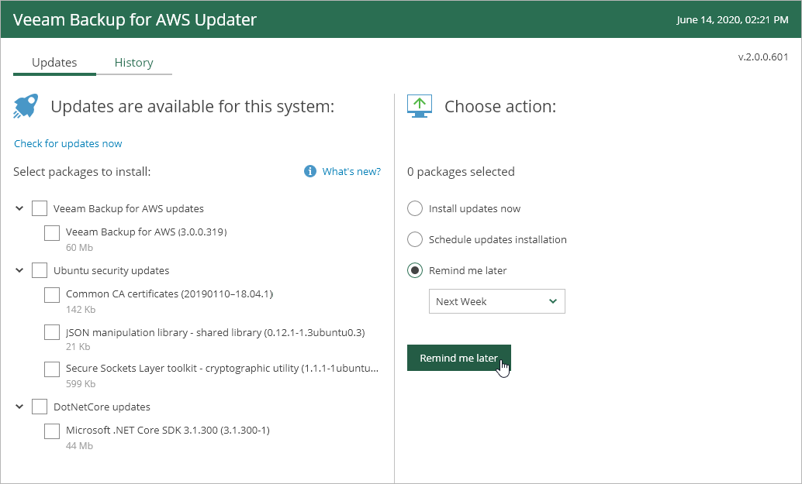Click the monitor upload Choose action icon
The height and width of the screenshot is (484, 802).
tap(420, 105)
